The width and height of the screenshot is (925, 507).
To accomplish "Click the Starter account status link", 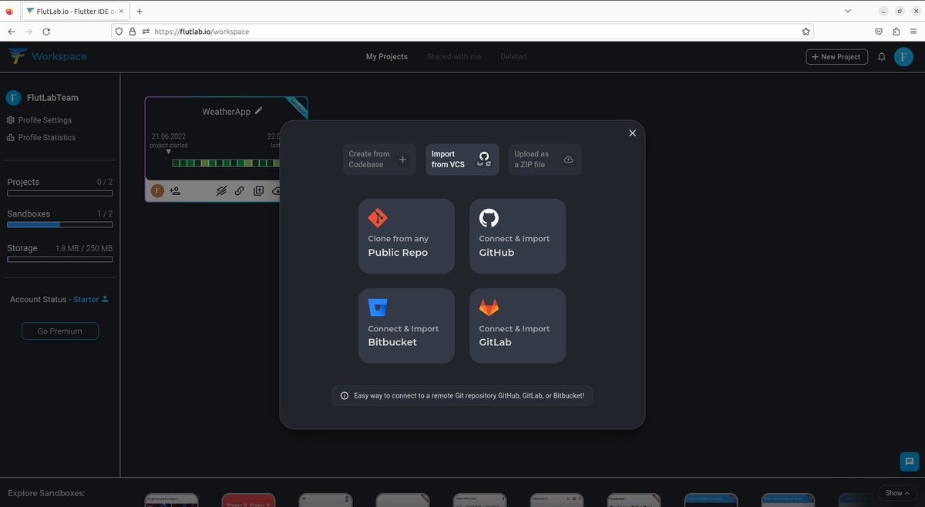I will pos(91,299).
